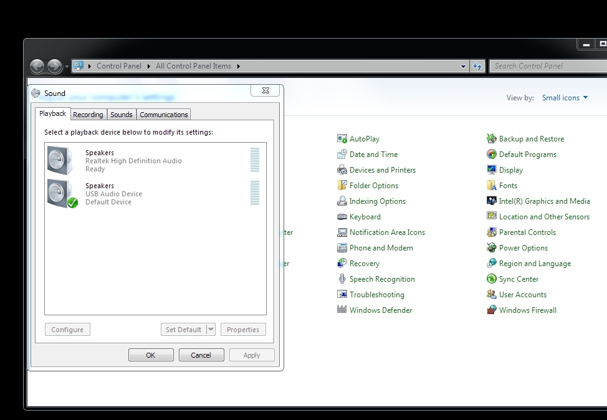Switch to the Sounds tab
This screenshot has height=420, width=607.
[x=121, y=115]
